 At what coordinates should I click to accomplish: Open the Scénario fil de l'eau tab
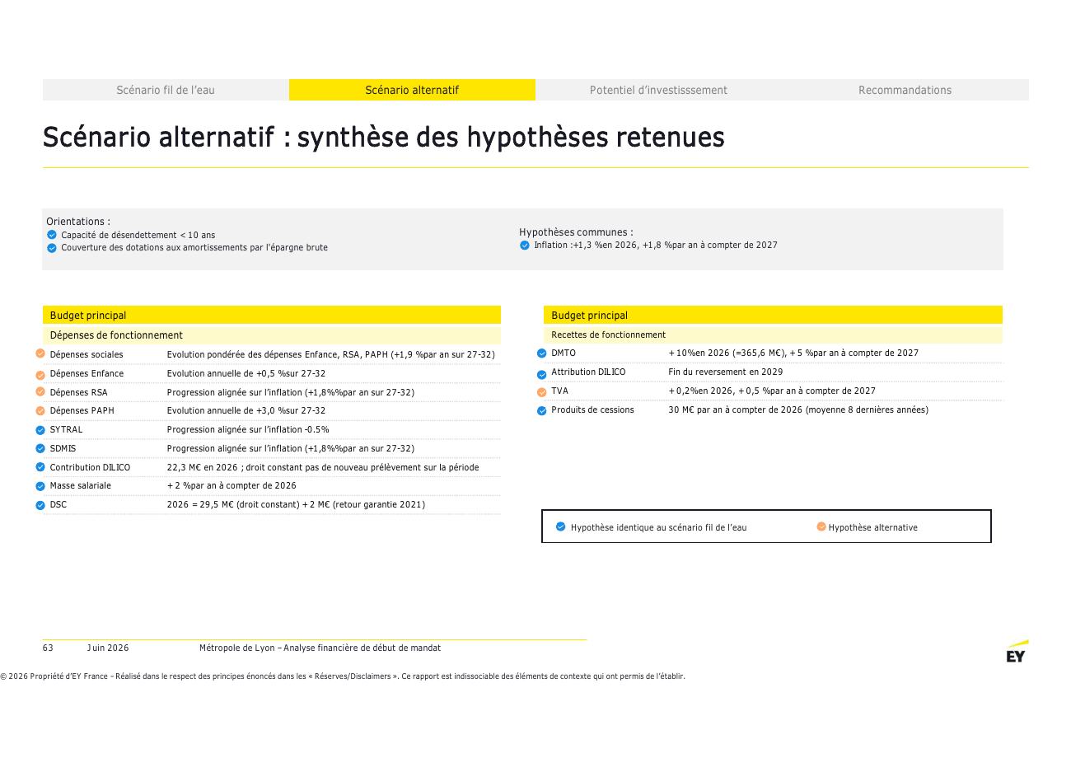[x=166, y=90]
